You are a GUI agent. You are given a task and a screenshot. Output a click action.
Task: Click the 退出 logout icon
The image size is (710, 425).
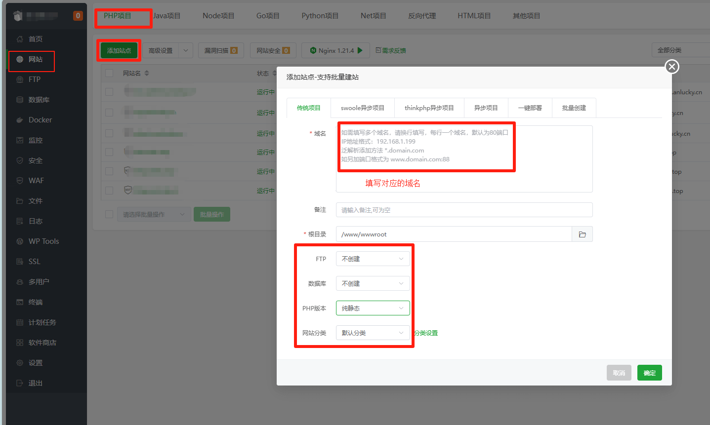point(20,383)
